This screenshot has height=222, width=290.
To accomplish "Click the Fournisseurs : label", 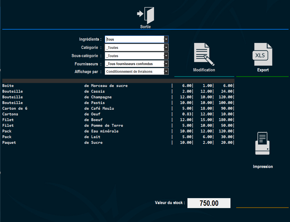I will (x=88, y=64).
